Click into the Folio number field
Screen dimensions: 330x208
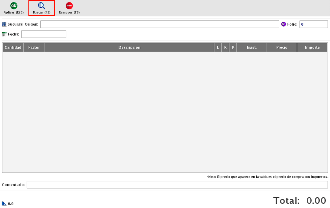pos(313,24)
